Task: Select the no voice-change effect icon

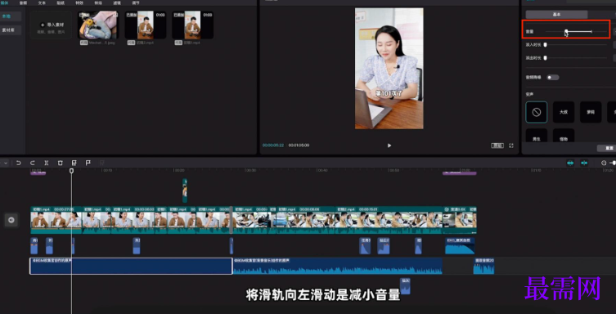Action: coord(537,112)
